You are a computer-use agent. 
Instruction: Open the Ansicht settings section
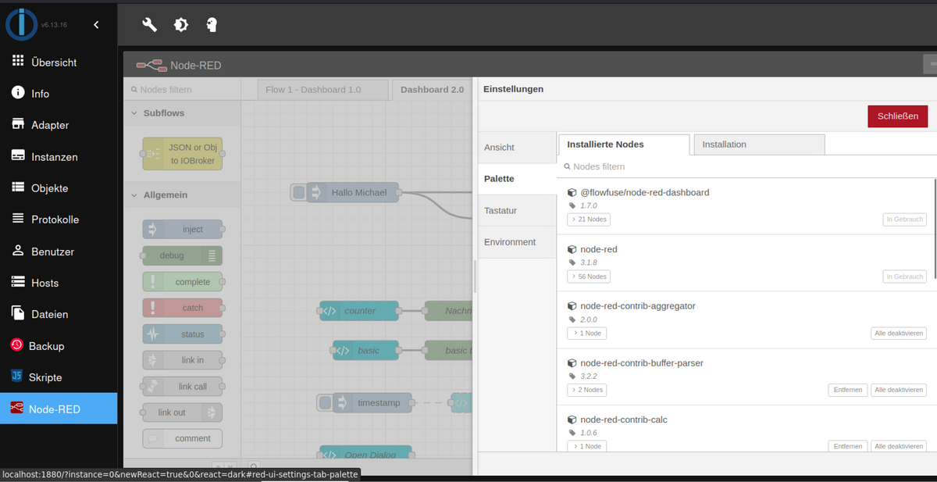point(516,148)
